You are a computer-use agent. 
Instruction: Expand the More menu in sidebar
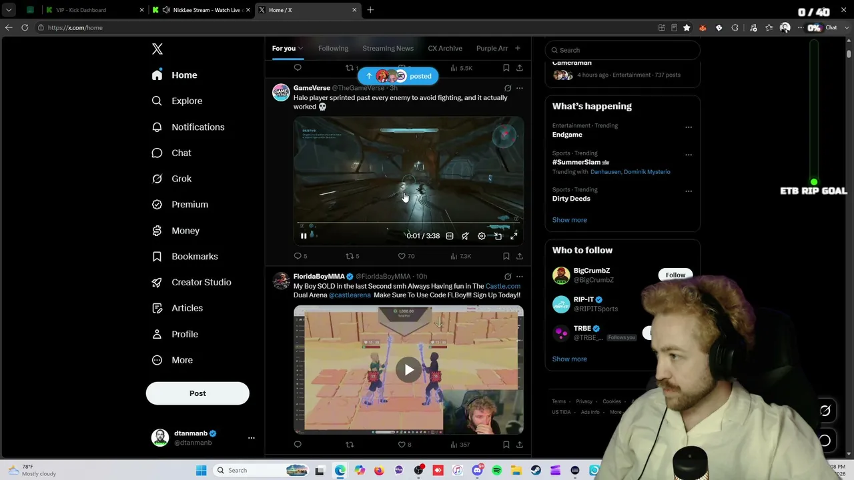[x=172, y=360]
